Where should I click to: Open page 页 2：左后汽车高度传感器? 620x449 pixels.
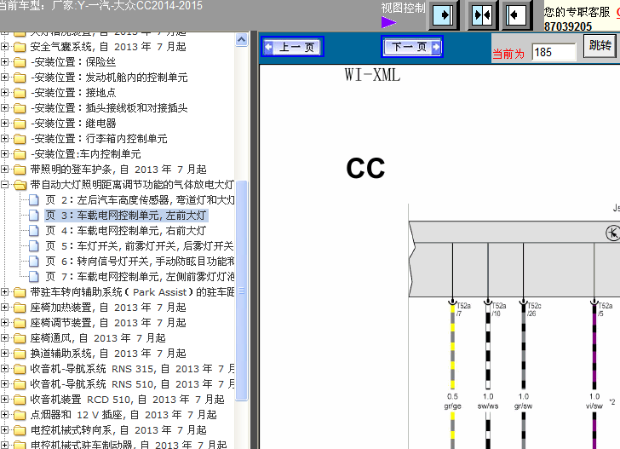(140, 200)
